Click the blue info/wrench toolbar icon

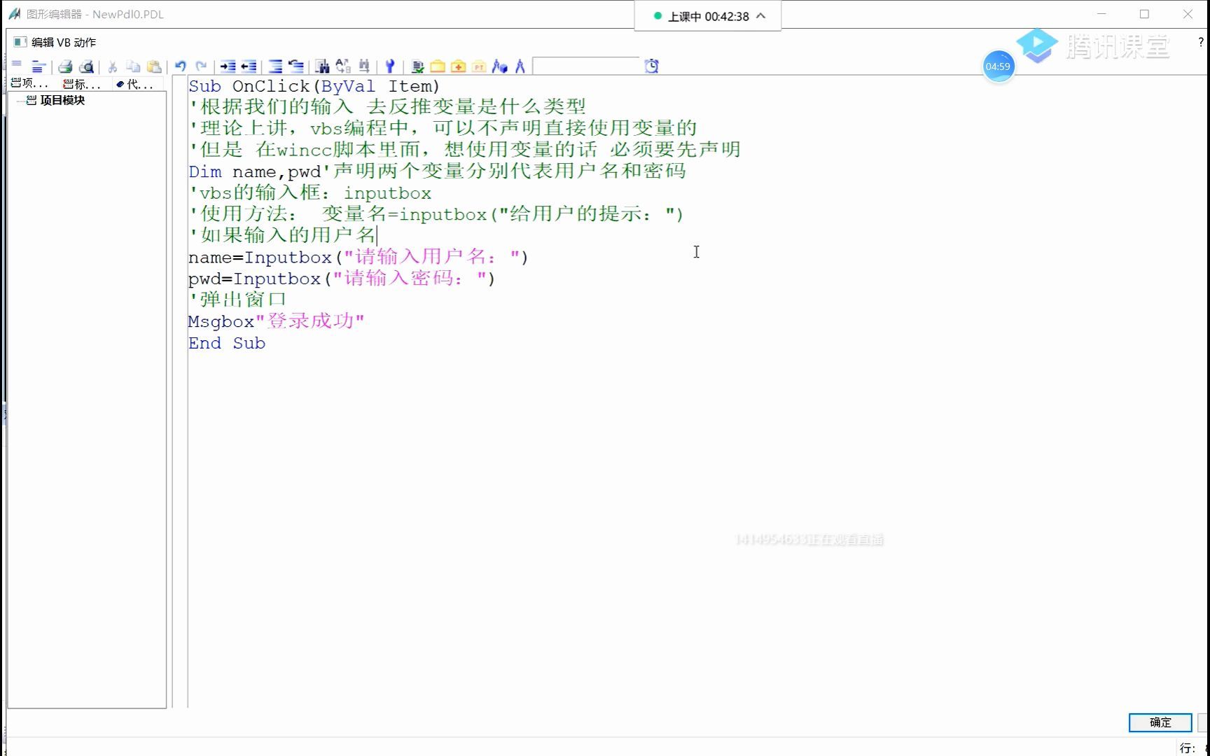(x=390, y=66)
